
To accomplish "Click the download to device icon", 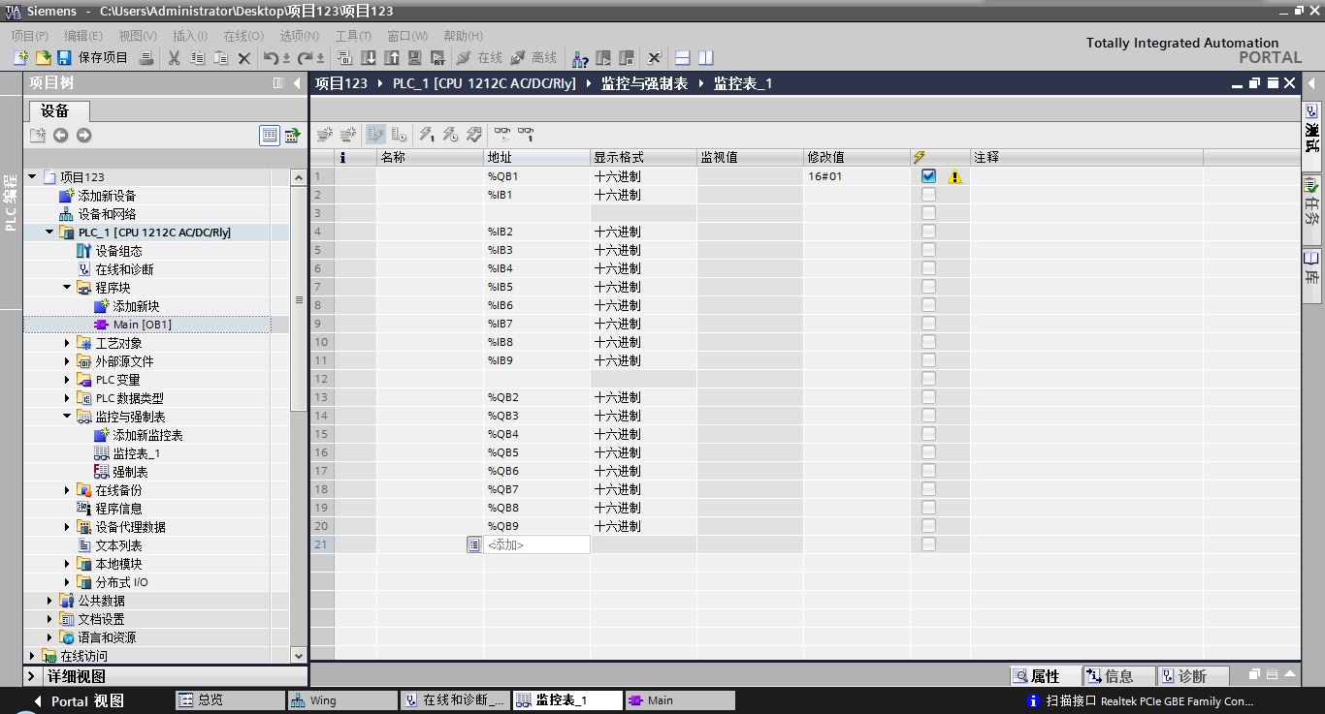I will [x=369, y=58].
